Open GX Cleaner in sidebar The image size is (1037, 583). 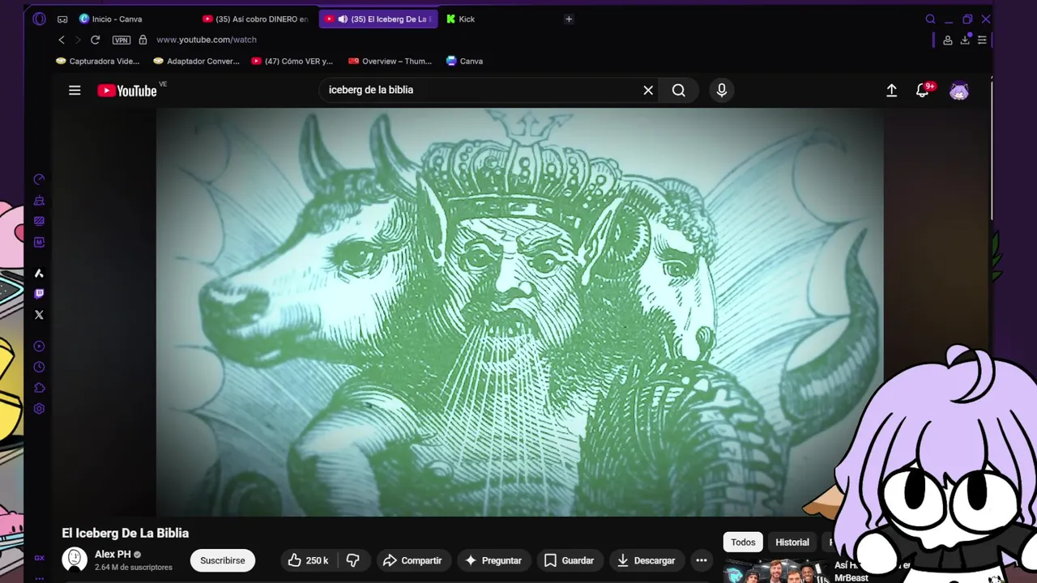coord(39,200)
